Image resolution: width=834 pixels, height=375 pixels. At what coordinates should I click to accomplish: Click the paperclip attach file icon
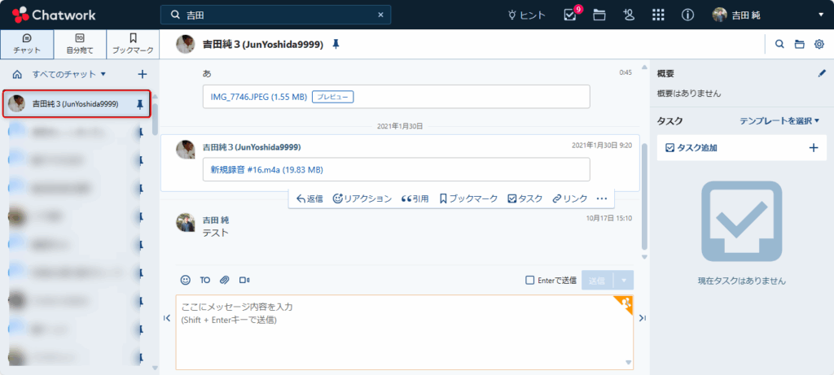point(225,280)
